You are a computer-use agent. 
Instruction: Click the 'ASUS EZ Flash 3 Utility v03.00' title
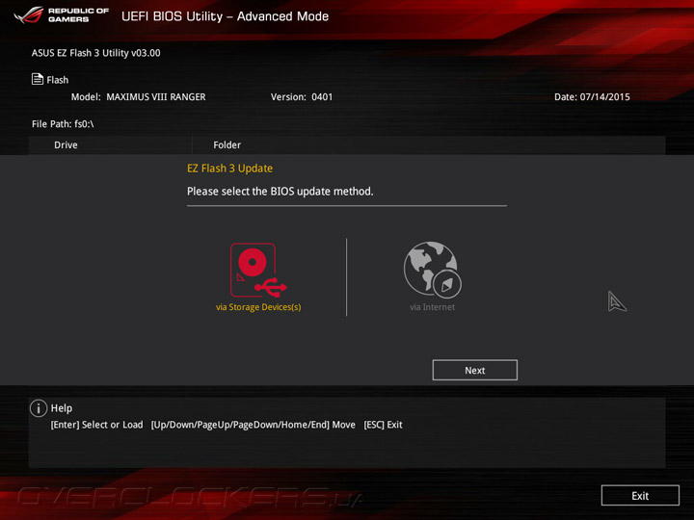pos(96,53)
